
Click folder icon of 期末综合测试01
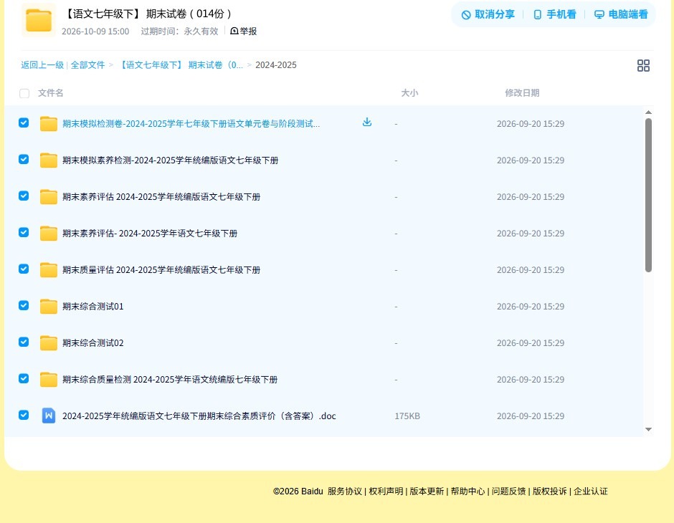point(49,306)
